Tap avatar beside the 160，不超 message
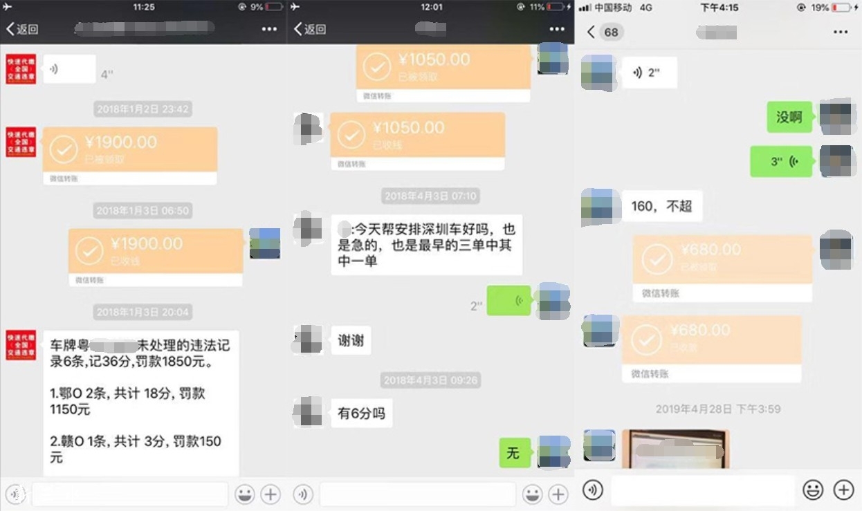Image resolution: width=862 pixels, height=511 pixels. pyautogui.click(x=599, y=206)
